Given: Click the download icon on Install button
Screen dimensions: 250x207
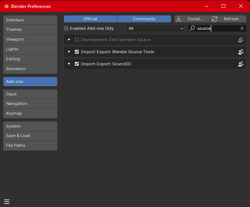Looking at the screenshot, I should click(179, 19).
